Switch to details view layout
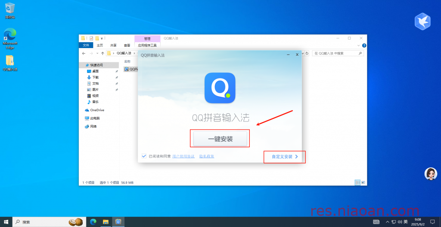 click(358, 182)
